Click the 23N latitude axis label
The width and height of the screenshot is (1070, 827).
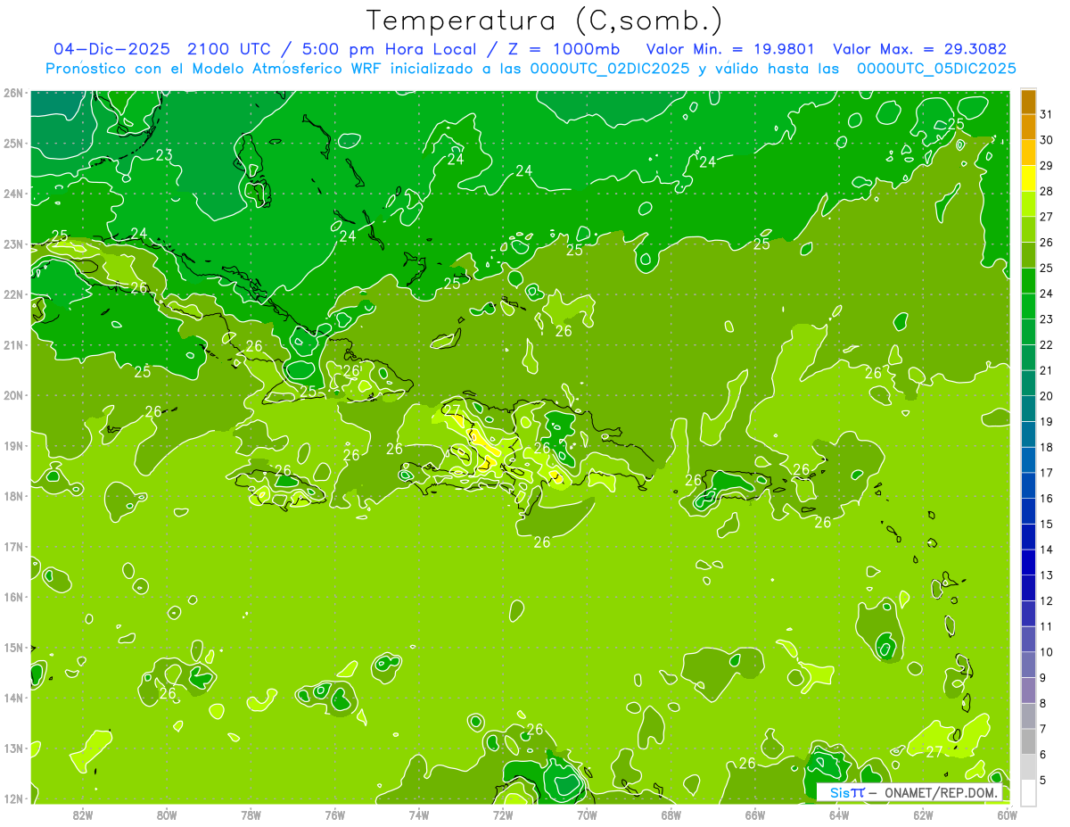pyautogui.click(x=12, y=244)
